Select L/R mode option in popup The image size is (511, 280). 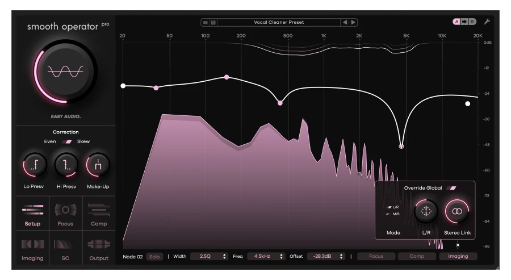coord(392,207)
